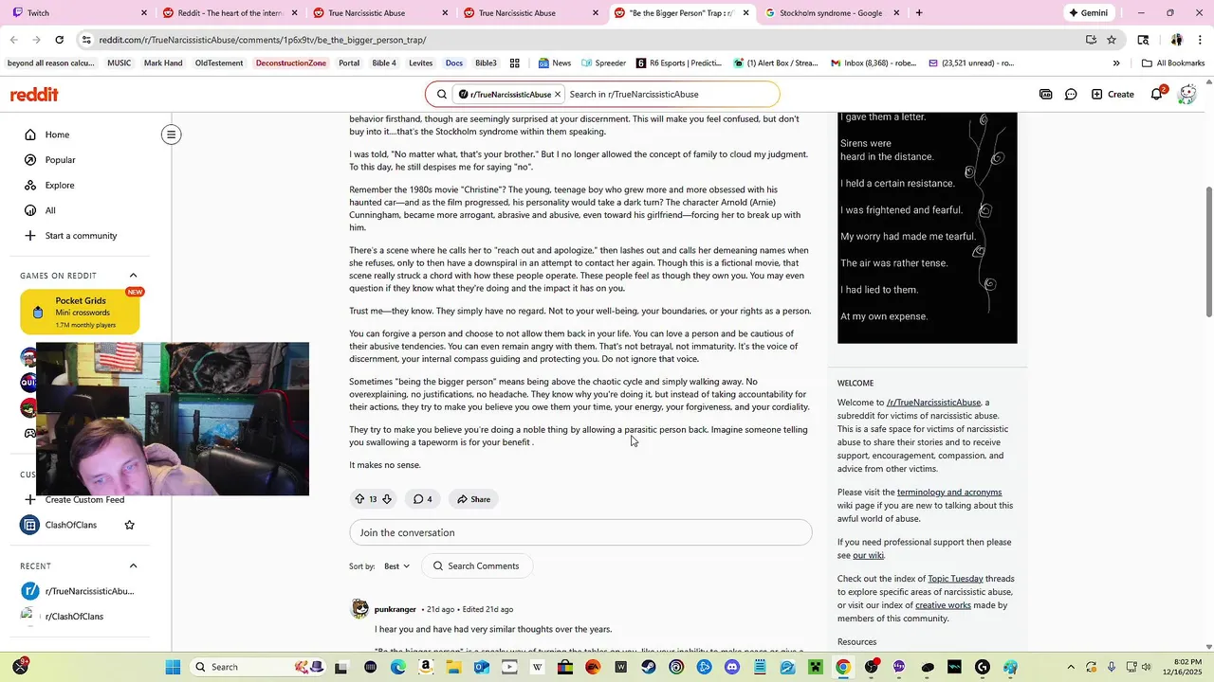1214x682 pixels.
Task: Open punkranger's user profile
Action: 395,609
